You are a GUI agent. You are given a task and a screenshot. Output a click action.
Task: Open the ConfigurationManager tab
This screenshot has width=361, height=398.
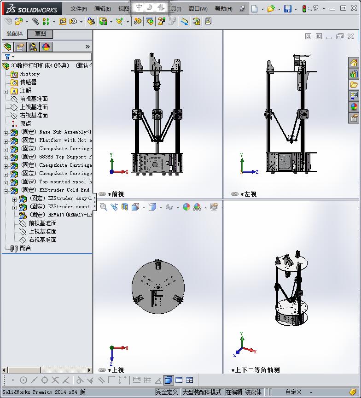(33, 47)
